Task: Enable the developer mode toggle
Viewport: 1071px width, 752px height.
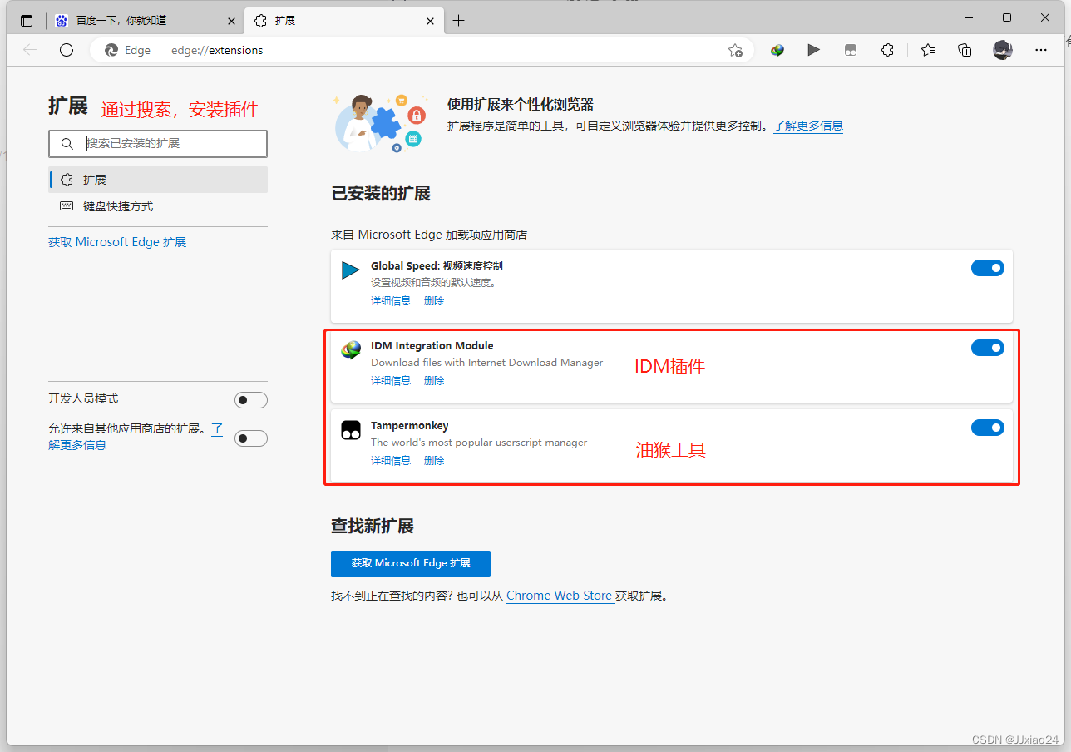Action: coord(251,400)
